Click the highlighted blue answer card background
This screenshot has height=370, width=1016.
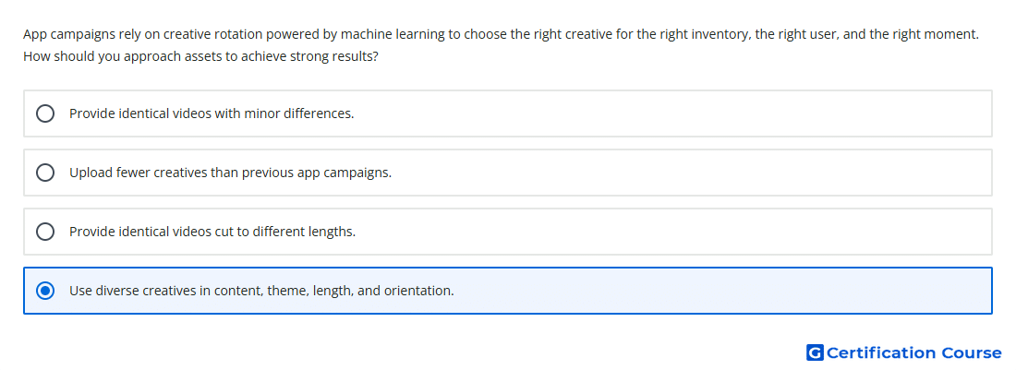pyautogui.click(x=508, y=291)
